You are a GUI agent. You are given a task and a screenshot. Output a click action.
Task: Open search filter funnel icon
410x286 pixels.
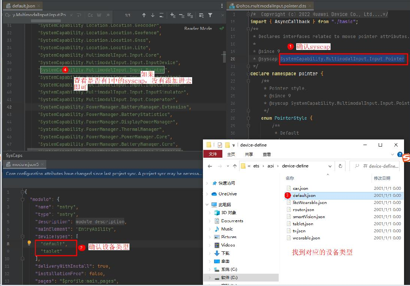coord(210,15)
